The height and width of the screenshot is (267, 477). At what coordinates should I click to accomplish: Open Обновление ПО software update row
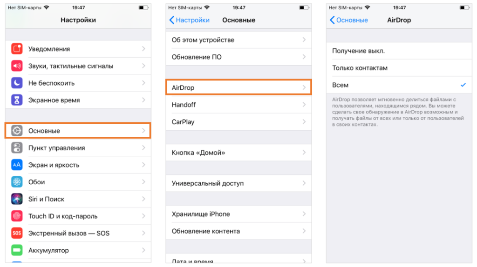point(238,57)
